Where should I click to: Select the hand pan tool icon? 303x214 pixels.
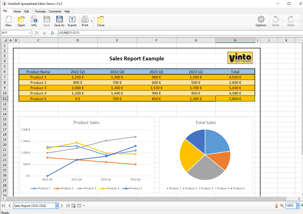pyautogui.click(x=276, y=206)
